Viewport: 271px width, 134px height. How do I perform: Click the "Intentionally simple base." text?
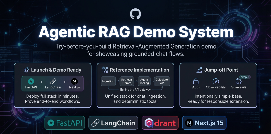pyautogui.click(x=218, y=96)
